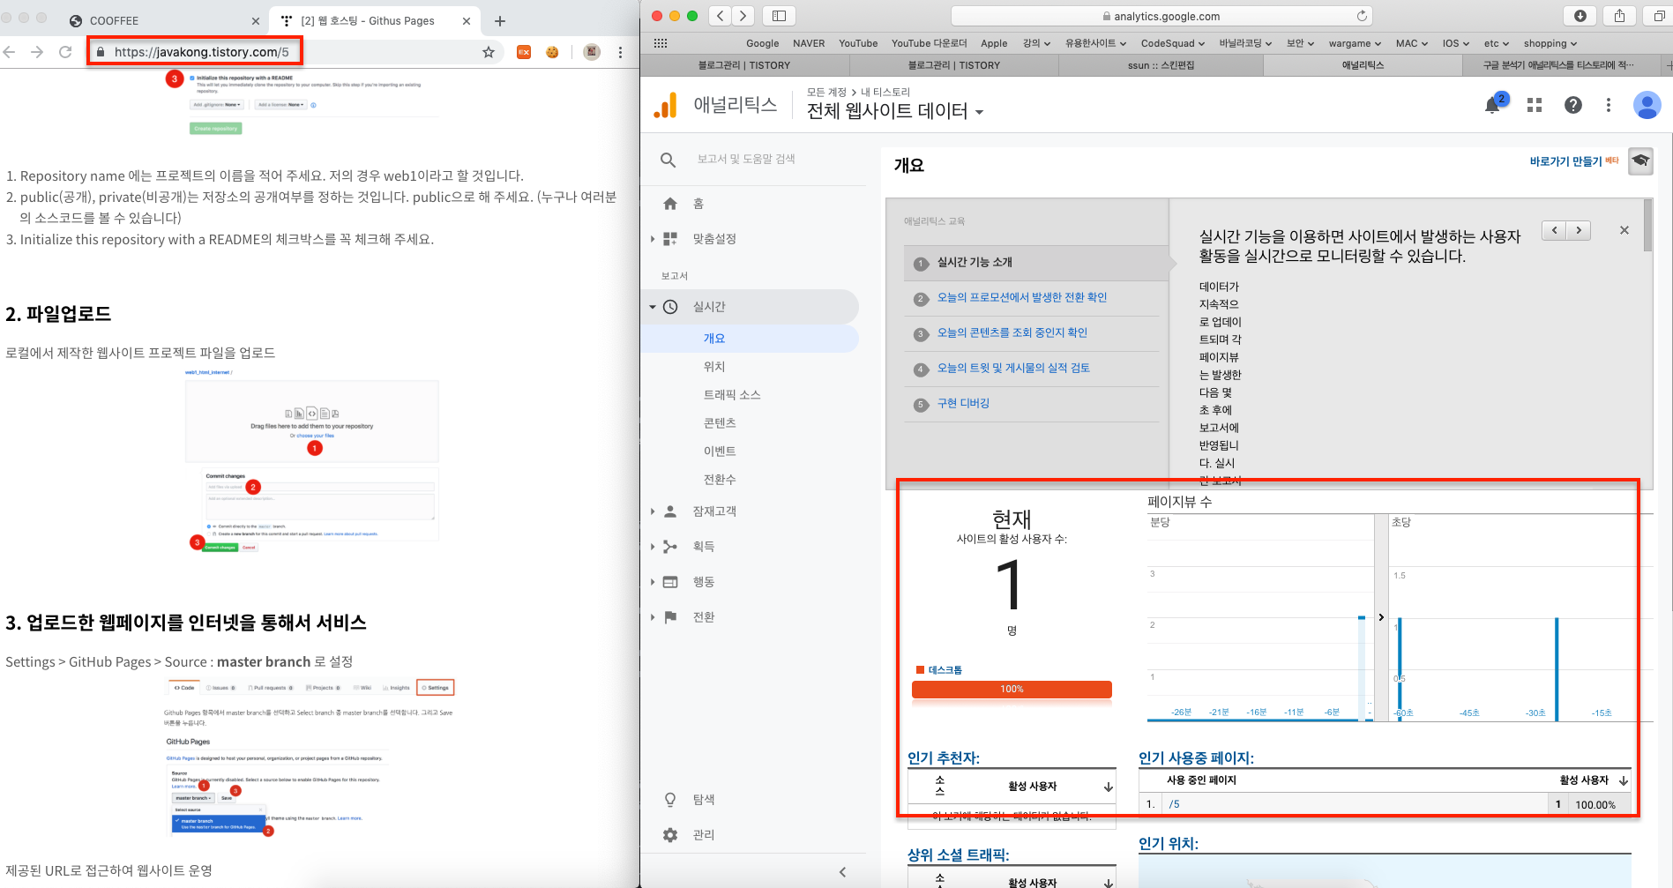
Task: Open 탐색 in Analytics sidebar
Action: tap(703, 800)
